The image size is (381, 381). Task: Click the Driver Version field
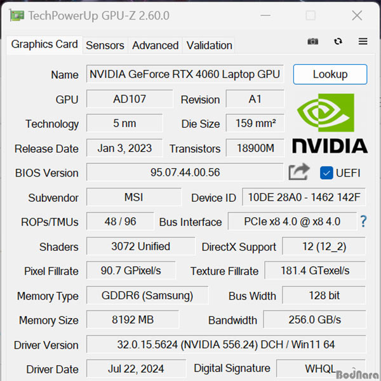click(226, 344)
